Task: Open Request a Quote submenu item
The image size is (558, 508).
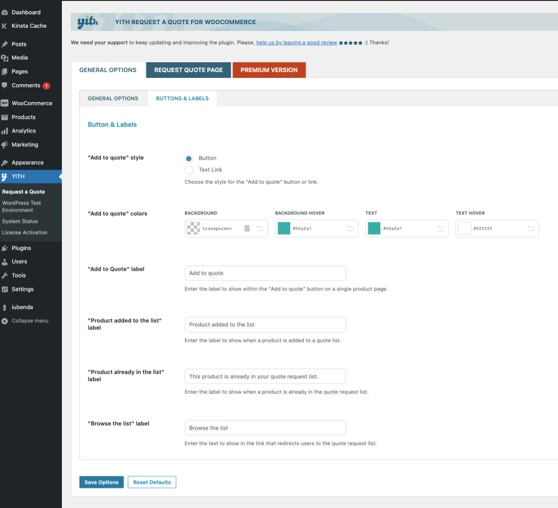Action: click(23, 192)
